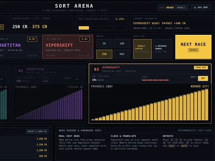Click the 1ST place badge on lane 03

[x=203, y=78]
